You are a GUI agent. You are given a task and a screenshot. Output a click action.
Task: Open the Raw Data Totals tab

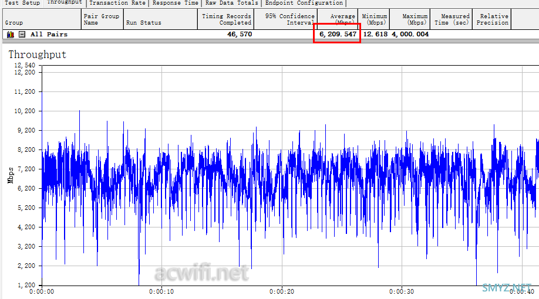point(231,3)
